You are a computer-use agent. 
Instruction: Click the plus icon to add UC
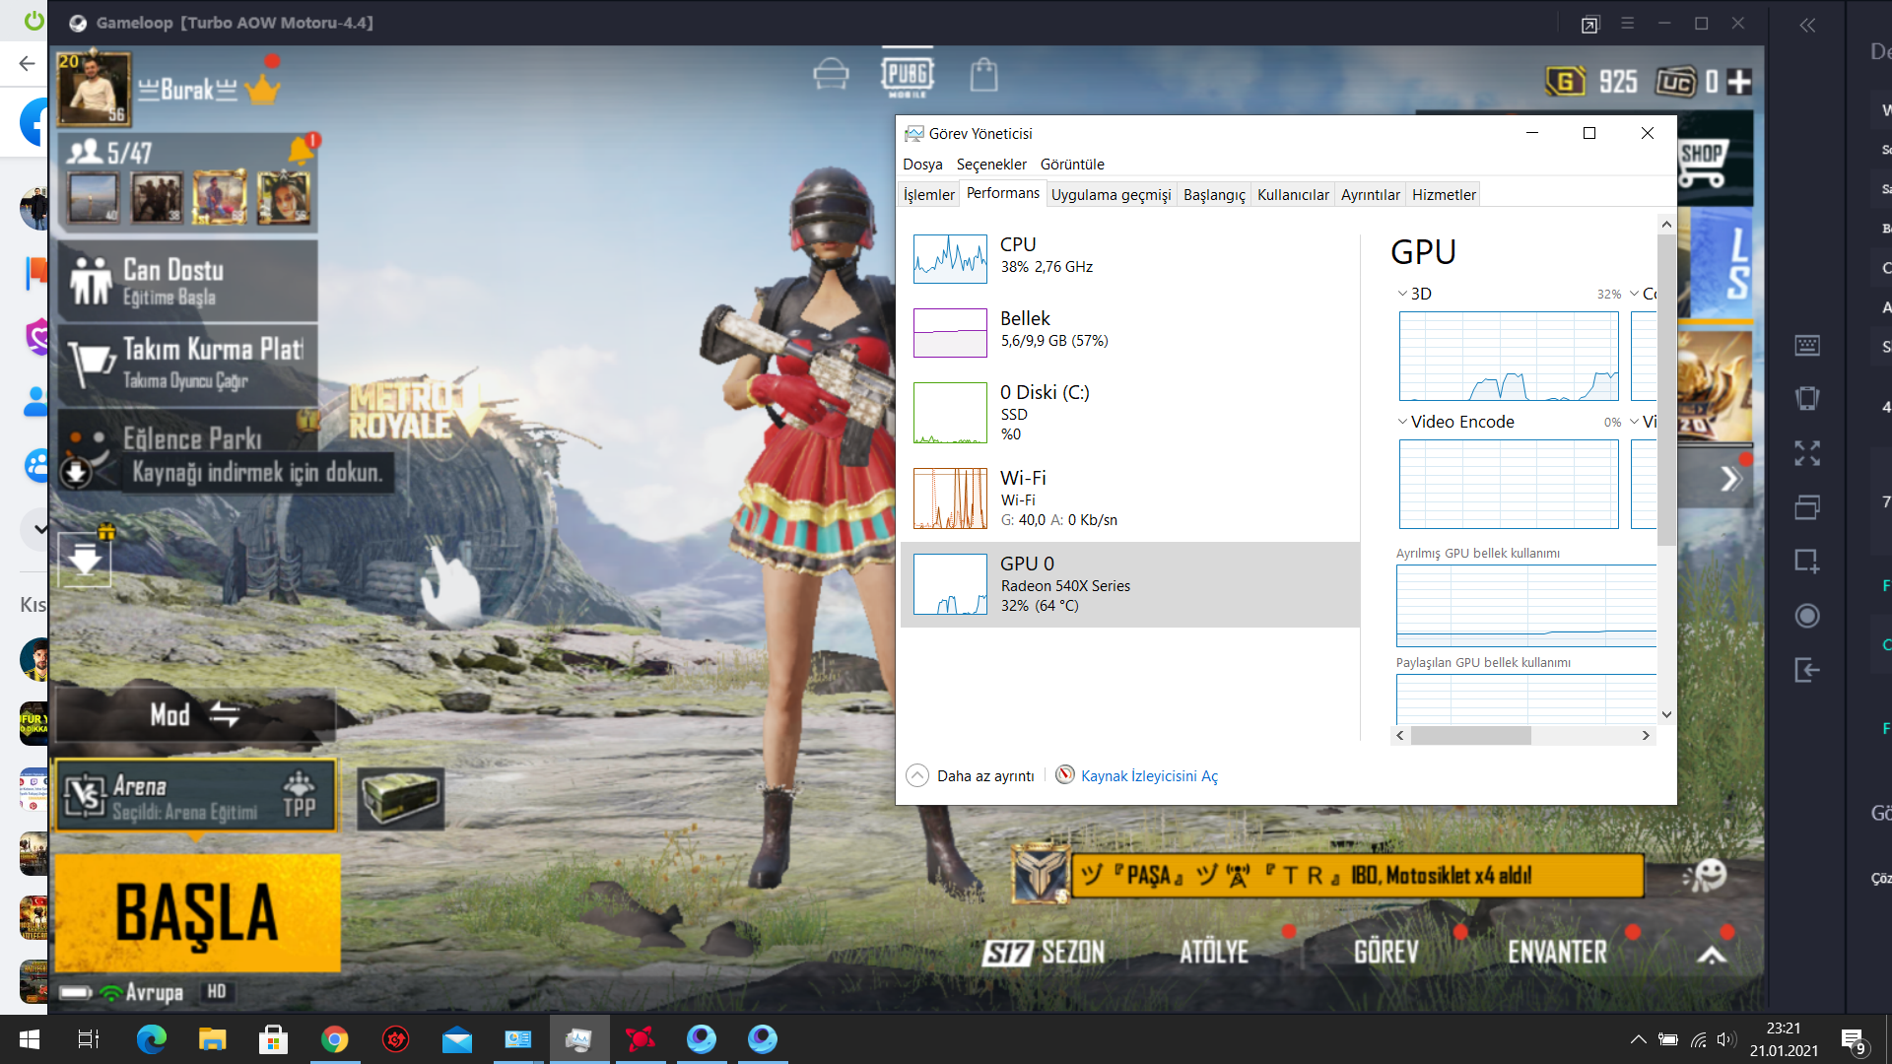[1740, 82]
